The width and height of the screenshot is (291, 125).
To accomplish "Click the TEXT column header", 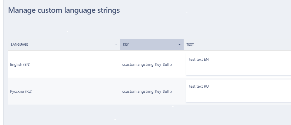I will click(190, 45).
